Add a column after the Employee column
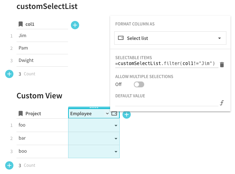The image size is (235, 174). (x=127, y=115)
